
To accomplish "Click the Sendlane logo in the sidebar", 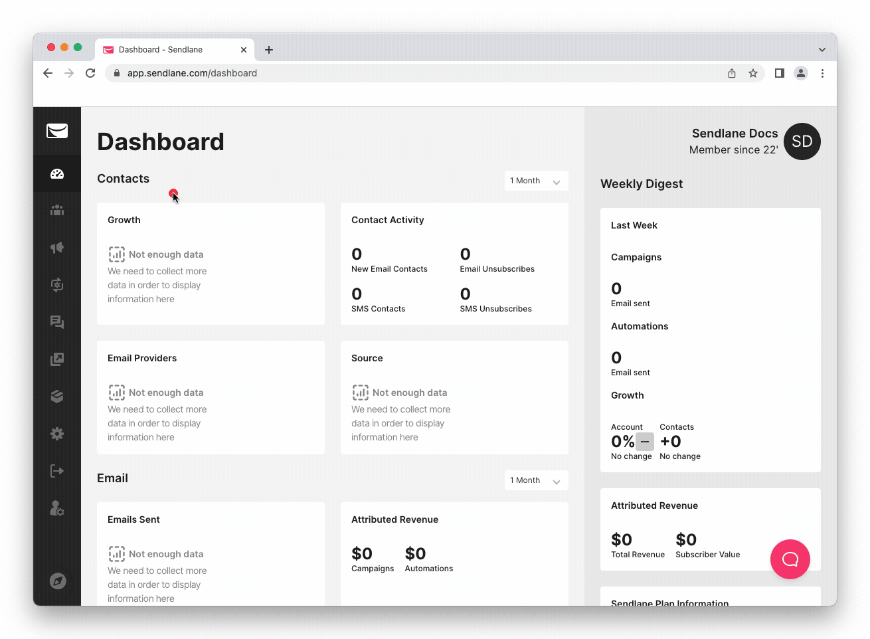I will pos(57,131).
